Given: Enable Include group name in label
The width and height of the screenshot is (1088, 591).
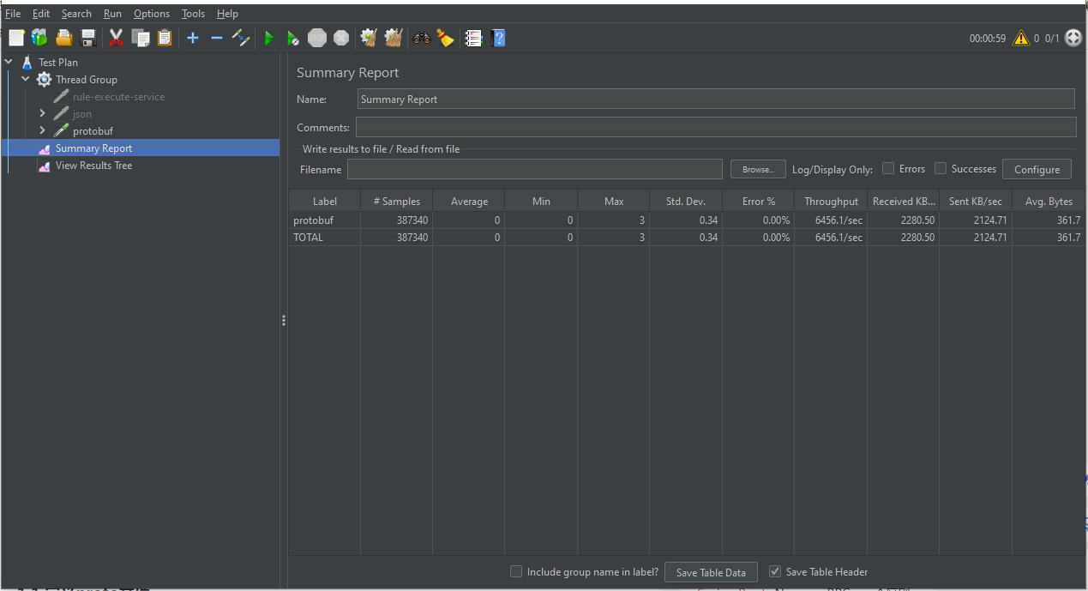Looking at the screenshot, I should point(516,571).
